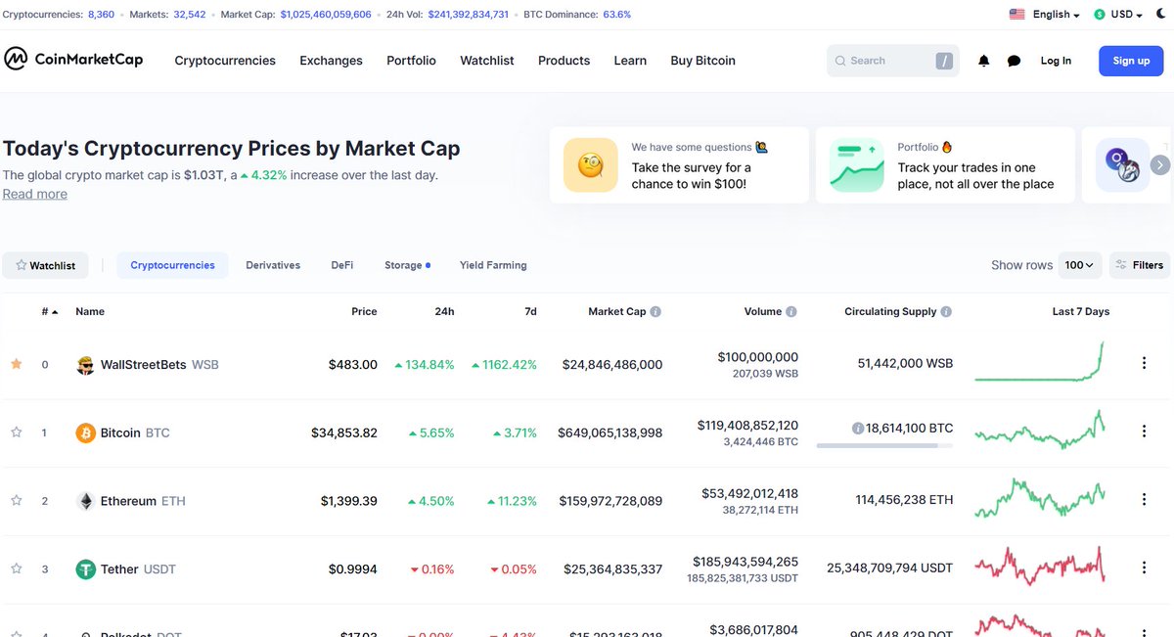The height and width of the screenshot is (637, 1174).
Task: Click the search input field
Action: click(892, 61)
